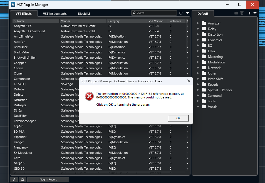The height and width of the screenshot is (183, 265).
Task: Sort by the Instances column header
Action: 177,21
